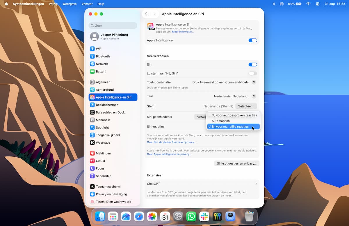Open Menubalk settings
349x226 pixels.
(113, 120)
